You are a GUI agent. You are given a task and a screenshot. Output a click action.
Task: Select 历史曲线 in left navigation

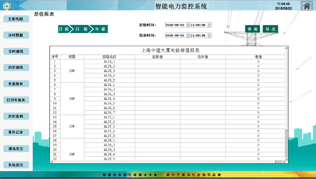click(x=16, y=68)
